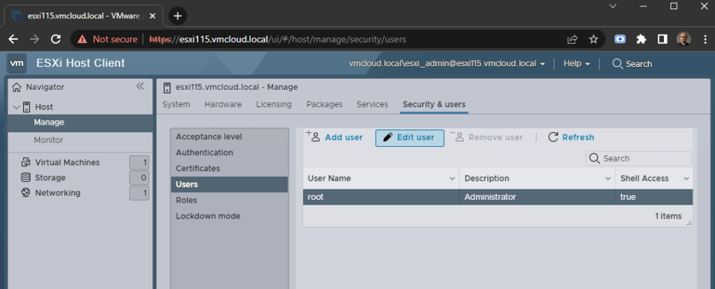Select Lockdown mode in the security list

pyautogui.click(x=207, y=216)
